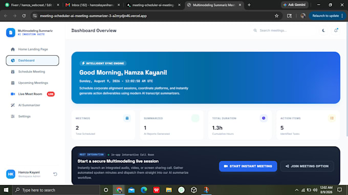Open Home Landing Page in sidebar
The image size is (348, 195).
[32, 49]
